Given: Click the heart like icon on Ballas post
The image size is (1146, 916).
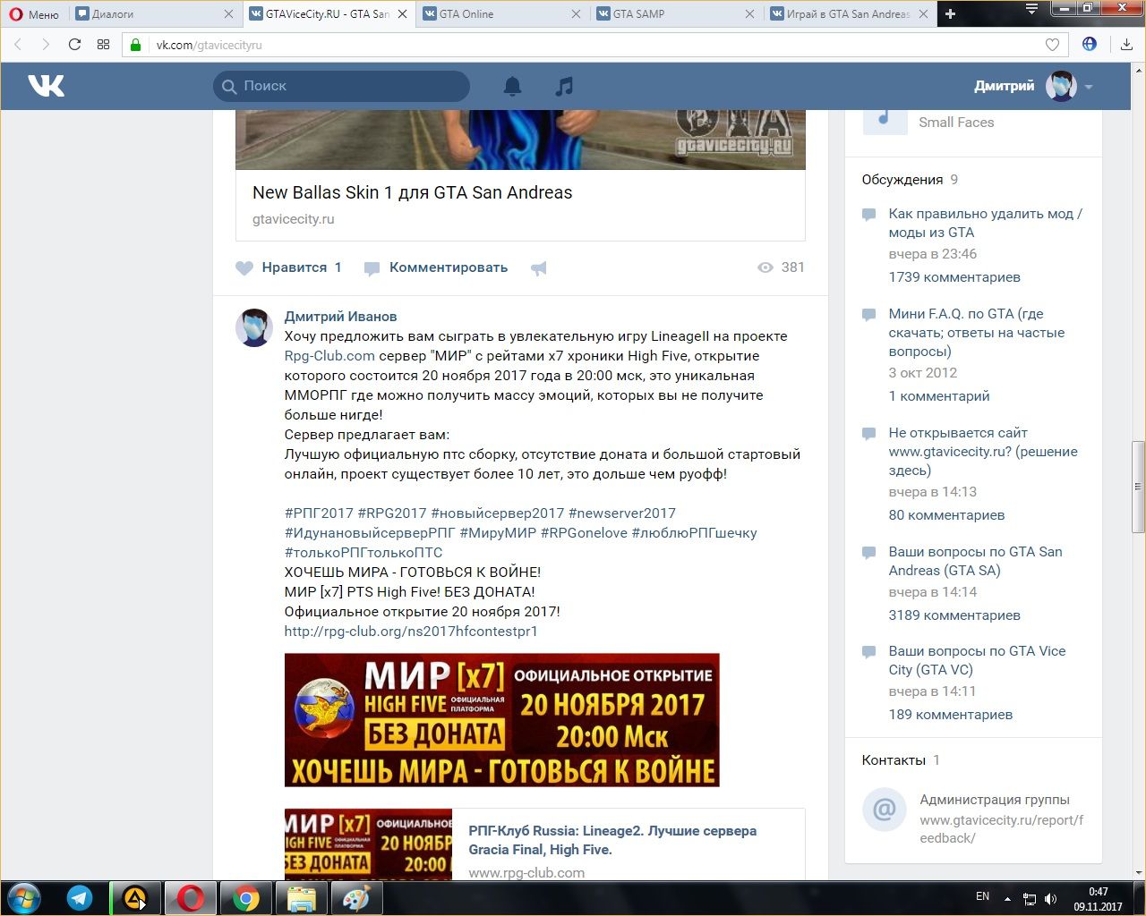Looking at the screenshot, I should (244, 267).
